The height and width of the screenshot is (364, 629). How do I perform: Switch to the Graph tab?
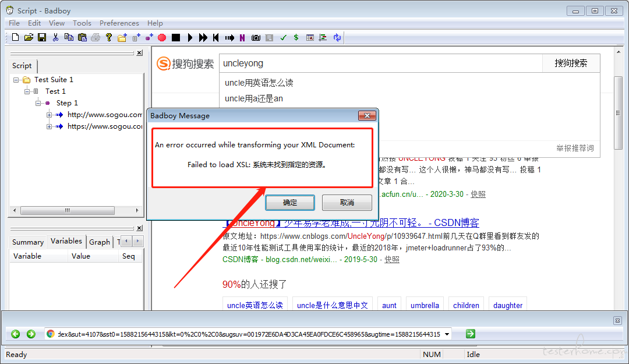pyautogui.click(x=100, y=242)
